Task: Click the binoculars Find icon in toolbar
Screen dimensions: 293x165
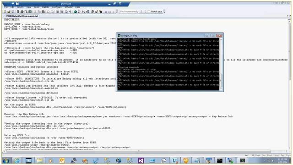Action: [101, 11]
